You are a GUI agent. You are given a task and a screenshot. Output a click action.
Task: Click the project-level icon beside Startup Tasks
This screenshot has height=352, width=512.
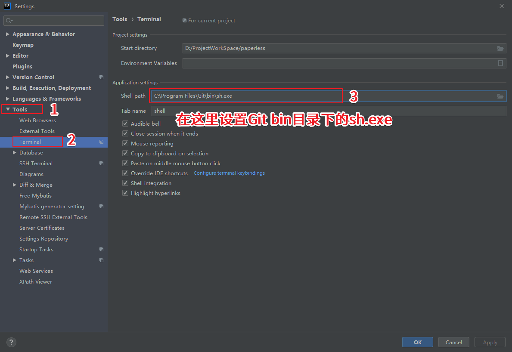pos(101,250)
